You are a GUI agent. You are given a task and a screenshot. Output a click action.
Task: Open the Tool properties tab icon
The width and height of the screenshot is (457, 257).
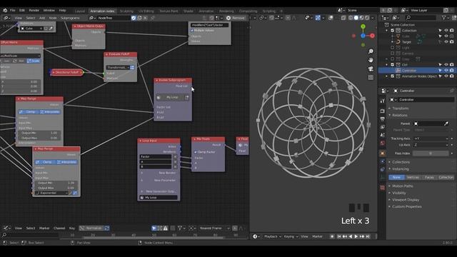click(382, 101)
